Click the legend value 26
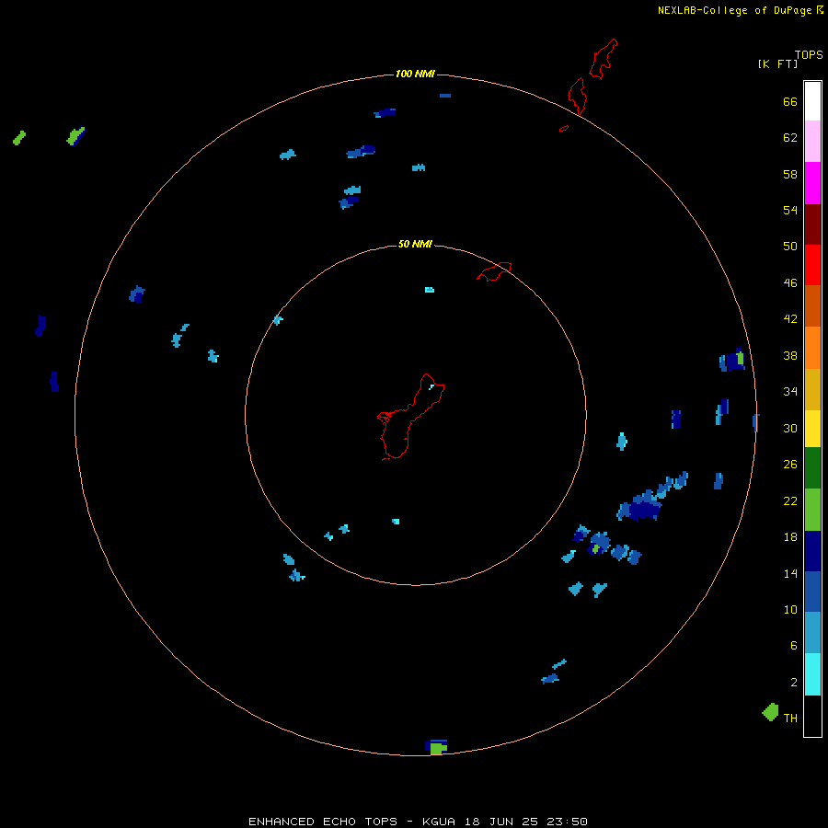The image size is (828, 828). pos(790,465)
